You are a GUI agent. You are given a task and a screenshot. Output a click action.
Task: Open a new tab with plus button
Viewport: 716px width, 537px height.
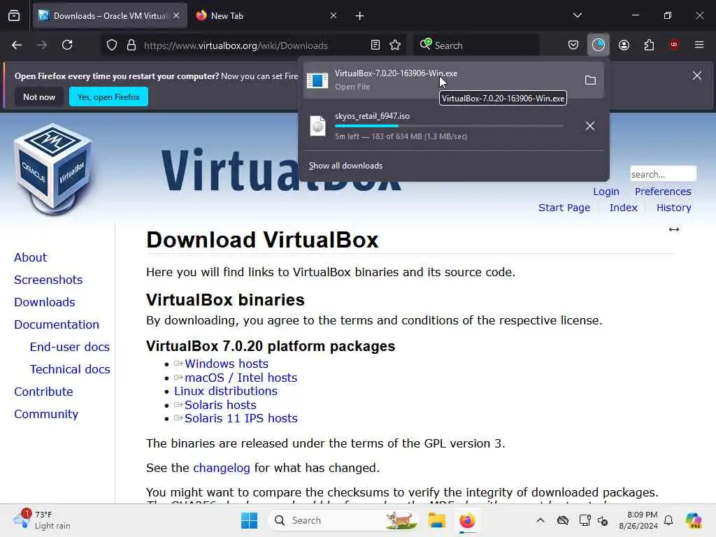tap(360, 16)
